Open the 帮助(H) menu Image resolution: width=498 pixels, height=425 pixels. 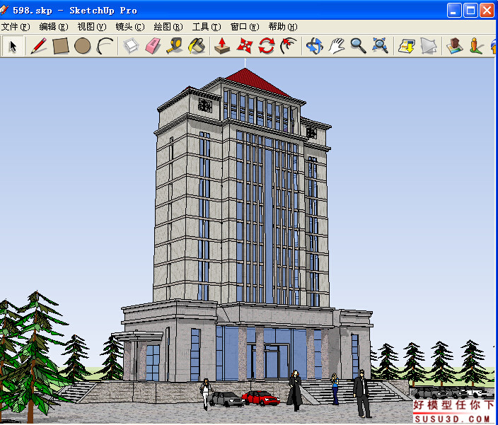coord(283,27)
